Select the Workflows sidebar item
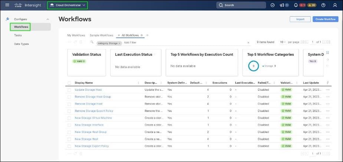 tap(30, 27)
